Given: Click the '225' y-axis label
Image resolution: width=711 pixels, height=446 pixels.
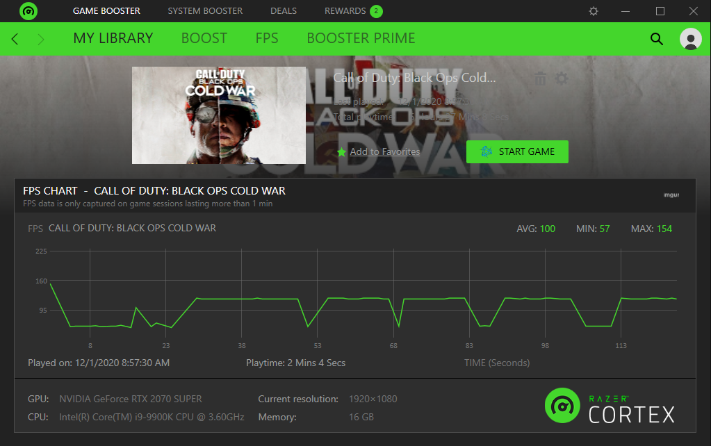Looking at the screenshot, I should 41,251.
